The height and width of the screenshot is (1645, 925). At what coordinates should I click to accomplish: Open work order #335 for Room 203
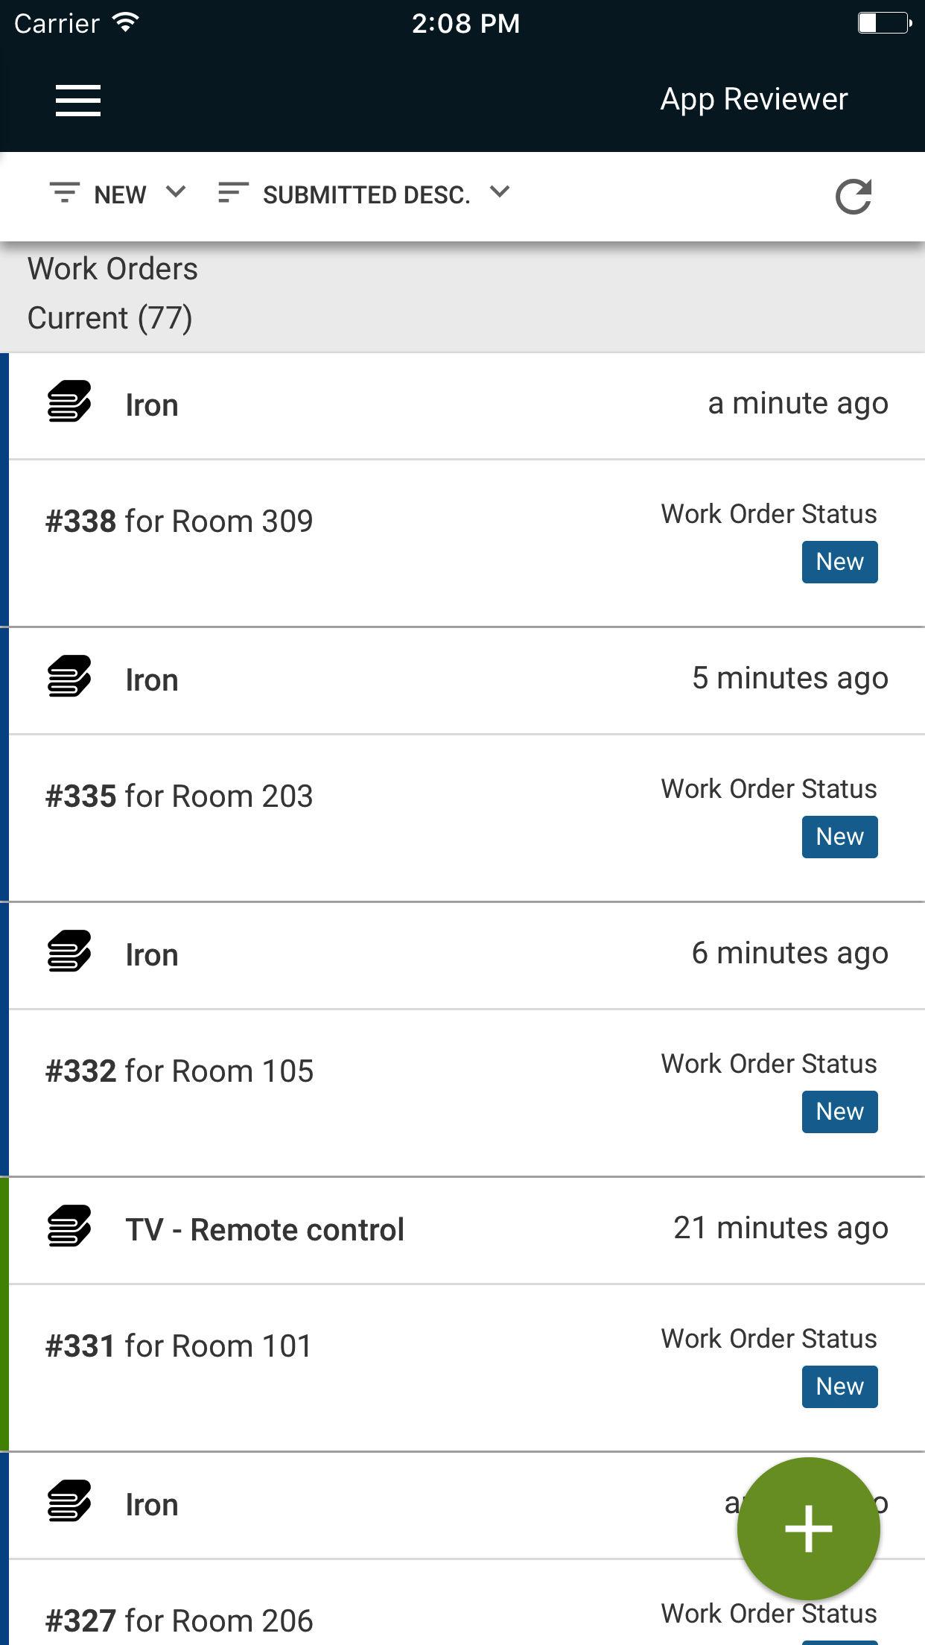tap(179, 796)
